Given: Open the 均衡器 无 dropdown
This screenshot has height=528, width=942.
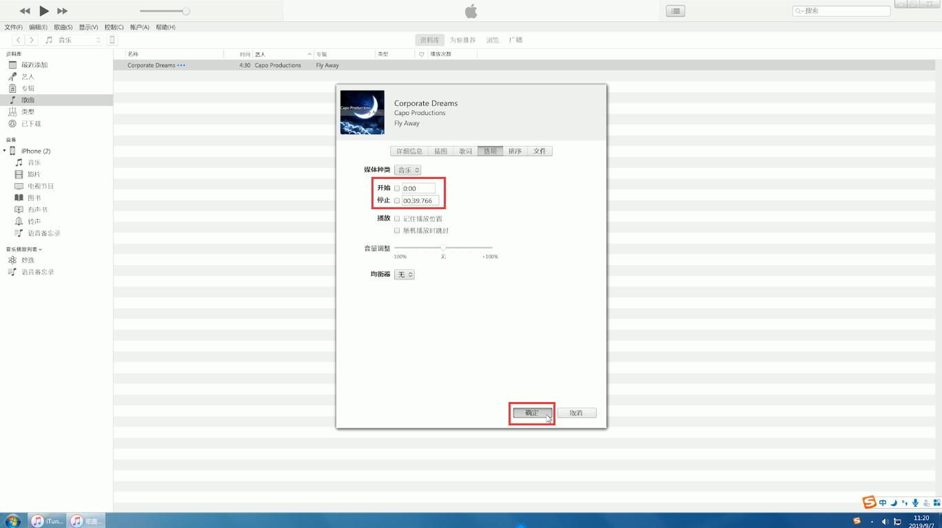Looking at the screenshot, I should click(x=404, y=275).
